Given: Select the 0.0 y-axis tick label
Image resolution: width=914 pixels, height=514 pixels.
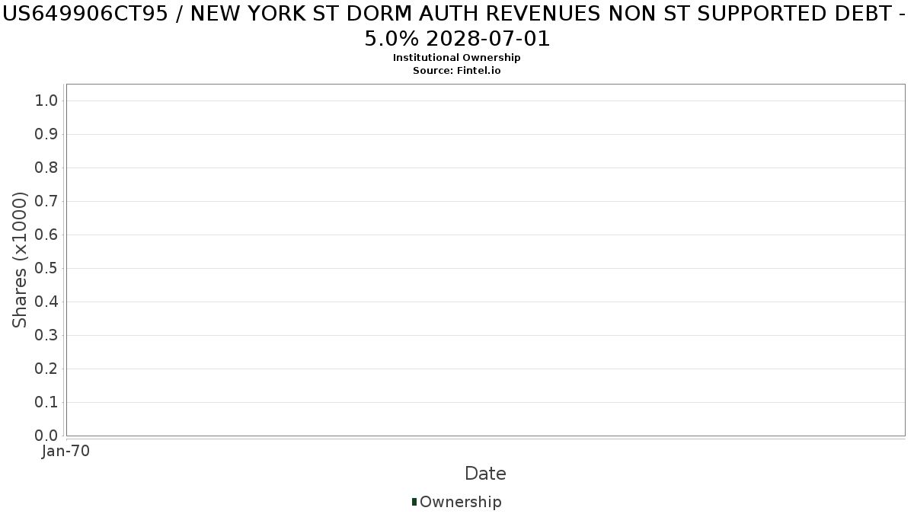Looking at the screenshot, I should pyautogui.click(x=47, y=436).
